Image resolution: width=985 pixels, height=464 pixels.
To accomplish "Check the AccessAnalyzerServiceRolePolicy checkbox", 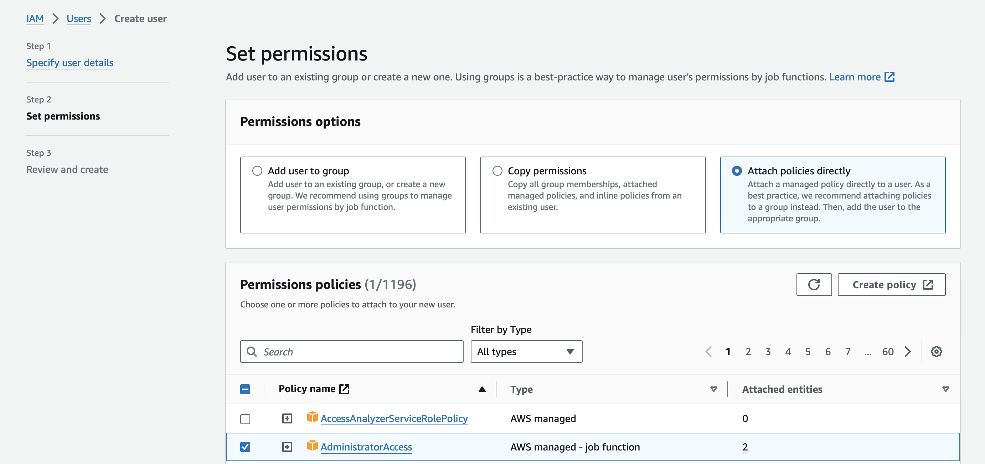I will pyautogui.click(x=245, y=418).
